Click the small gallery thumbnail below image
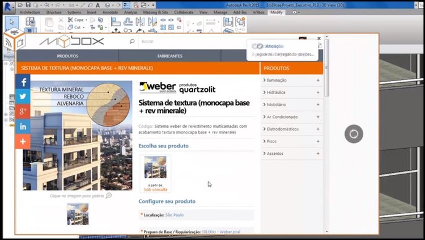The image size is (425, 240). 78,214
